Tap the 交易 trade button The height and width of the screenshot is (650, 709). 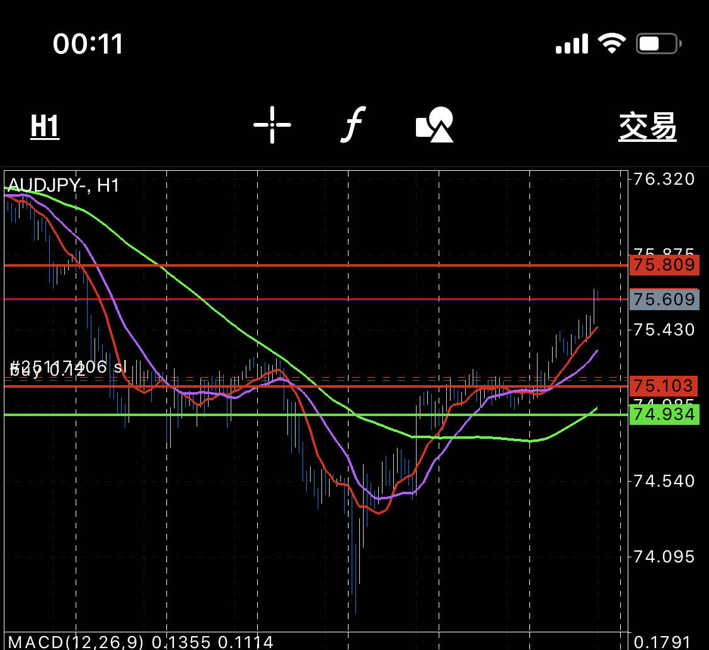click(x=647, y=127)
